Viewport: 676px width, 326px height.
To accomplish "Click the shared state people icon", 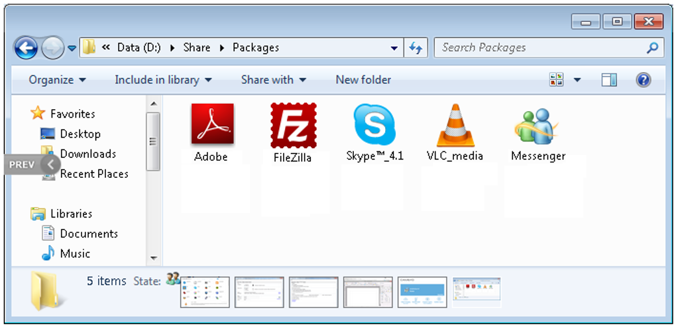I will (172, 278).
